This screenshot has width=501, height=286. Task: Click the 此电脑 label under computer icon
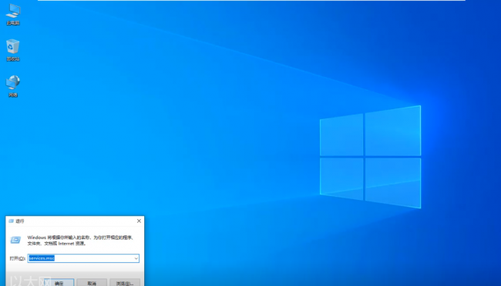pos(13,23)
